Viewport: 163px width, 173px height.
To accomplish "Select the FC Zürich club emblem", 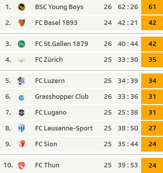I will point(22,60).
